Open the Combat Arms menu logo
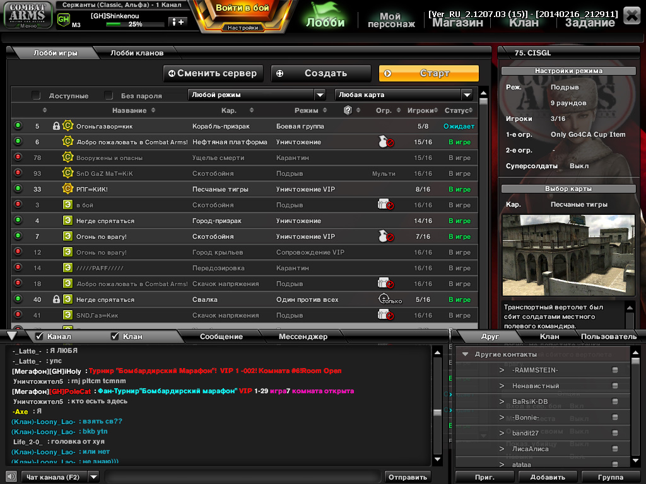 pyautogui.click(x=28, y=15)
